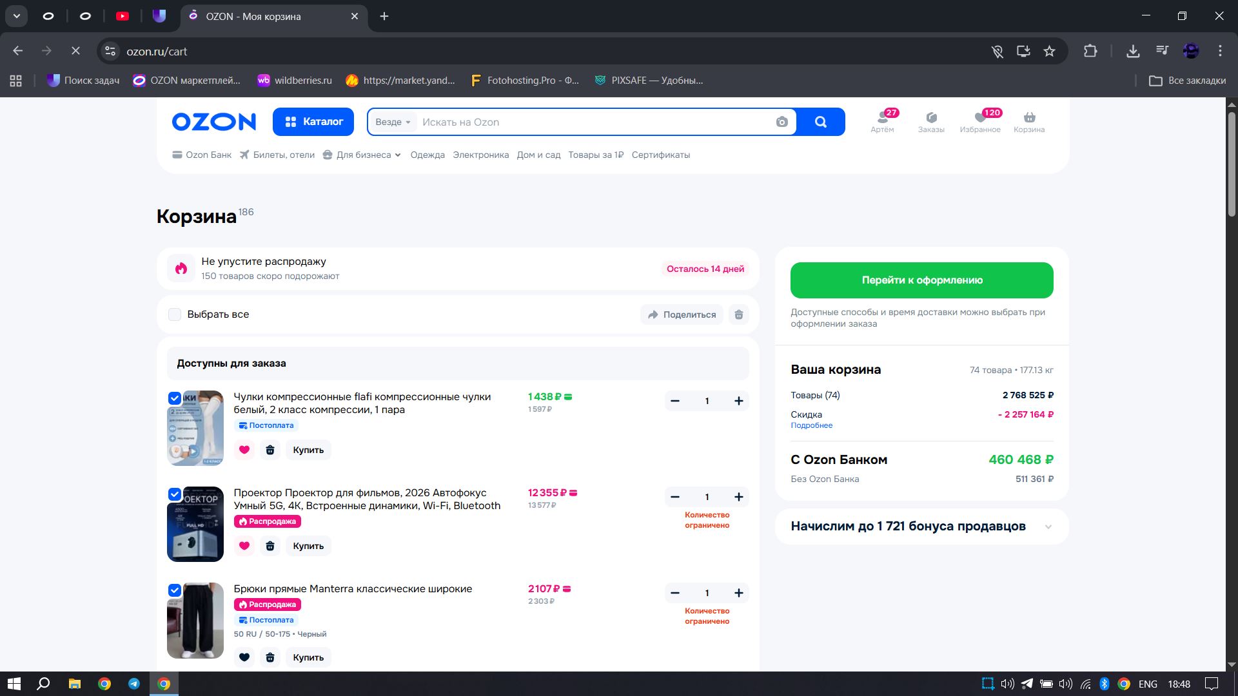Check the Выбрать все checkbox

(175, 314)
